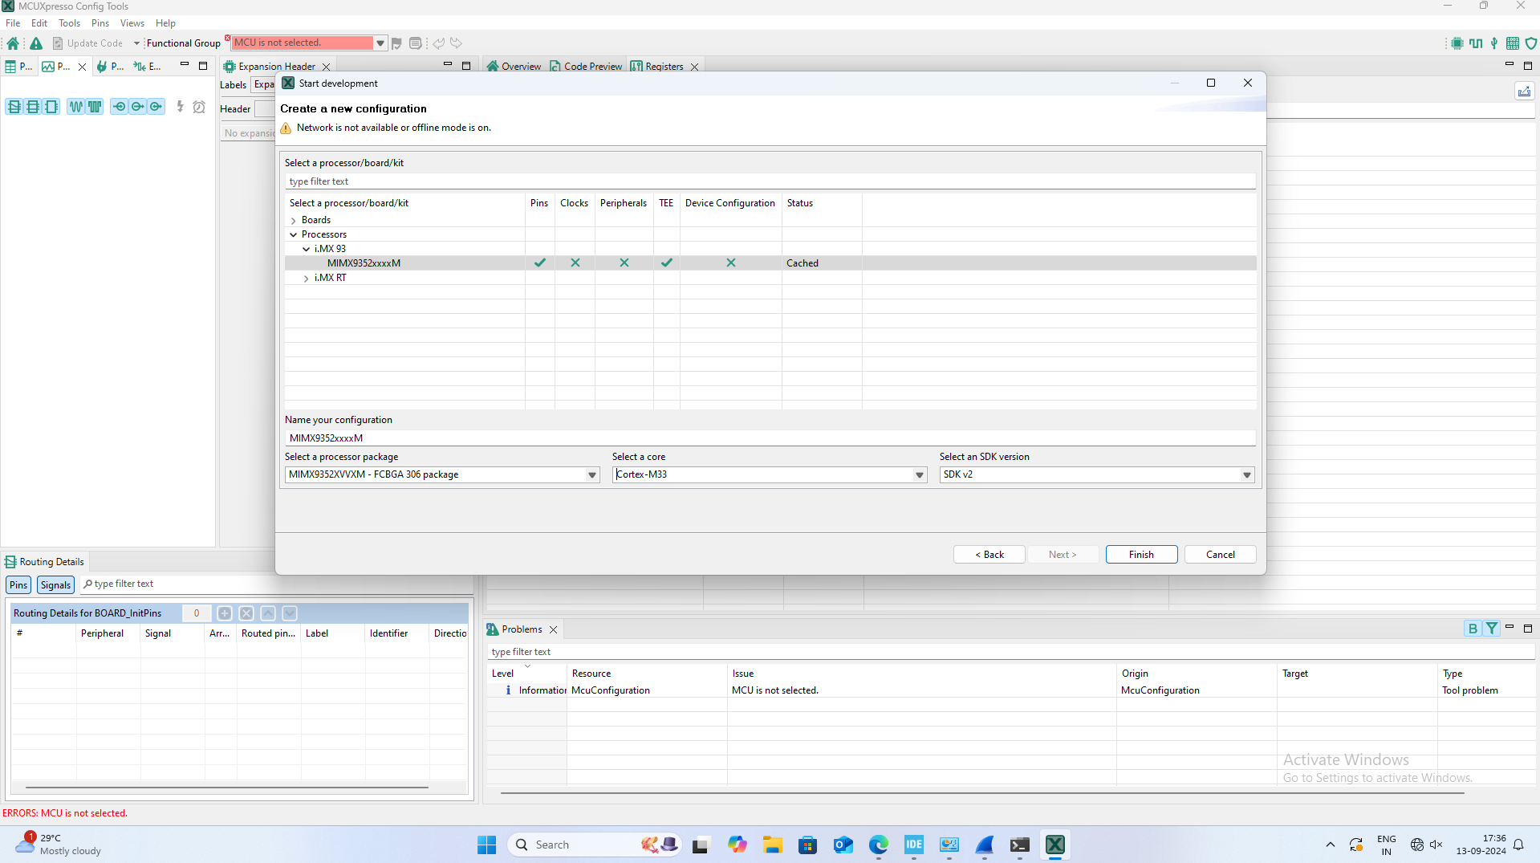Close the Peripheral Signals tab
This screenshot has height=863, width=1540.
coord(82,67)
